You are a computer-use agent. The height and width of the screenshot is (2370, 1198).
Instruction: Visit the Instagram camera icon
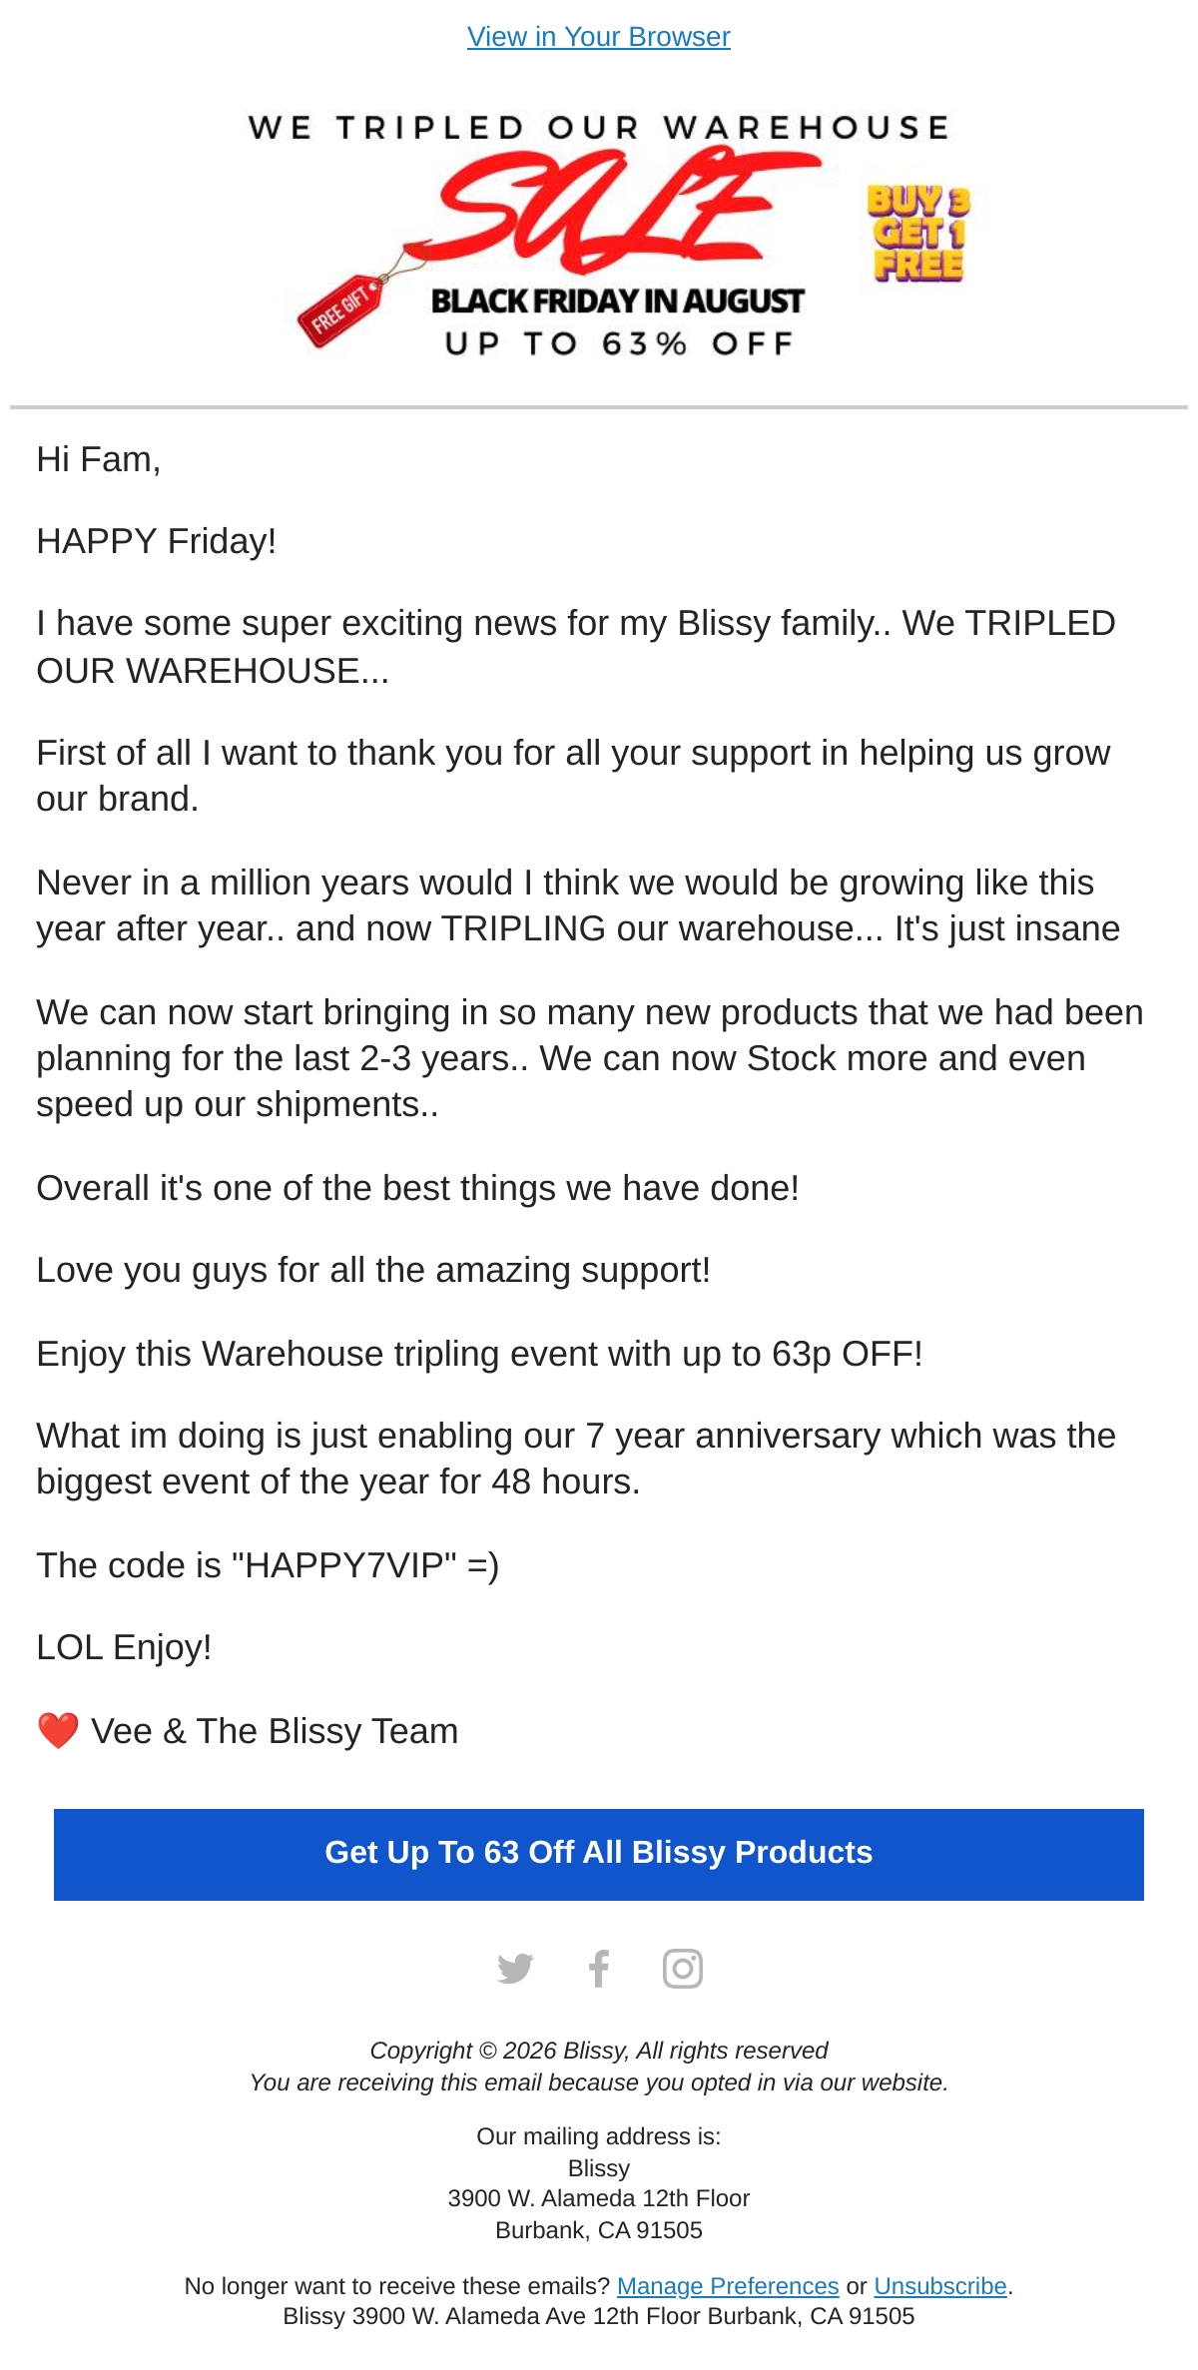[x=683, y=1969]
